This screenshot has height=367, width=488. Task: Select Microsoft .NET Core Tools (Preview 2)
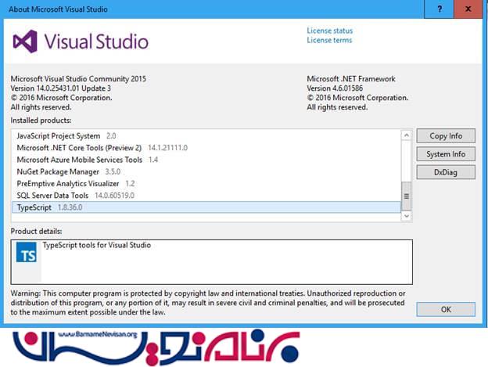click(206, 148)
